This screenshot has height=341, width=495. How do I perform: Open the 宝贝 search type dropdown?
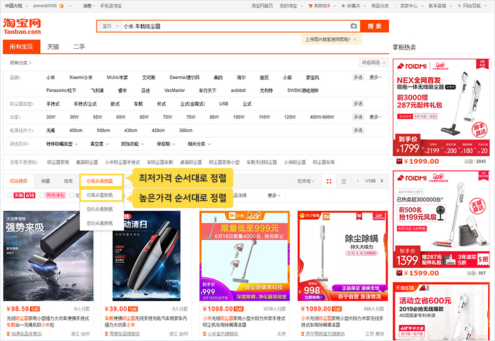coord(110,26)
